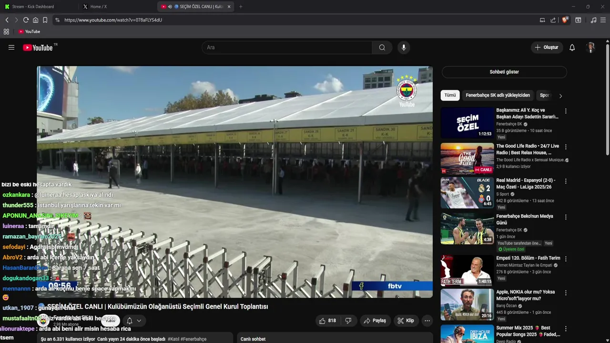Open Deep House Ibiza Summer Mix thumbnail
The height and width of the screenshot is (343, 610).
tap(467, 334)
